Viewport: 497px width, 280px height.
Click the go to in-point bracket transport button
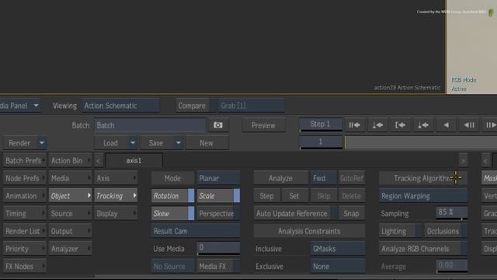(x=400, y=125)
